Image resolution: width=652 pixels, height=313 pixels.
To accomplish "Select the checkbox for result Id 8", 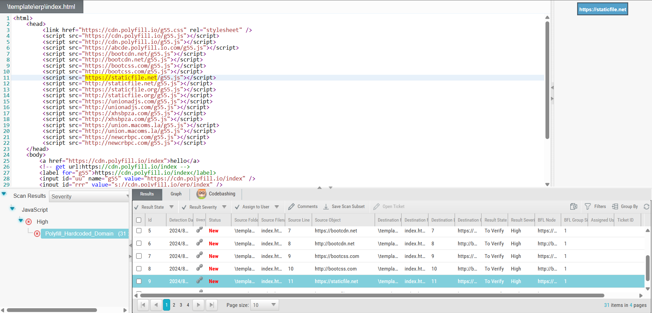I will tap(139, 269).
